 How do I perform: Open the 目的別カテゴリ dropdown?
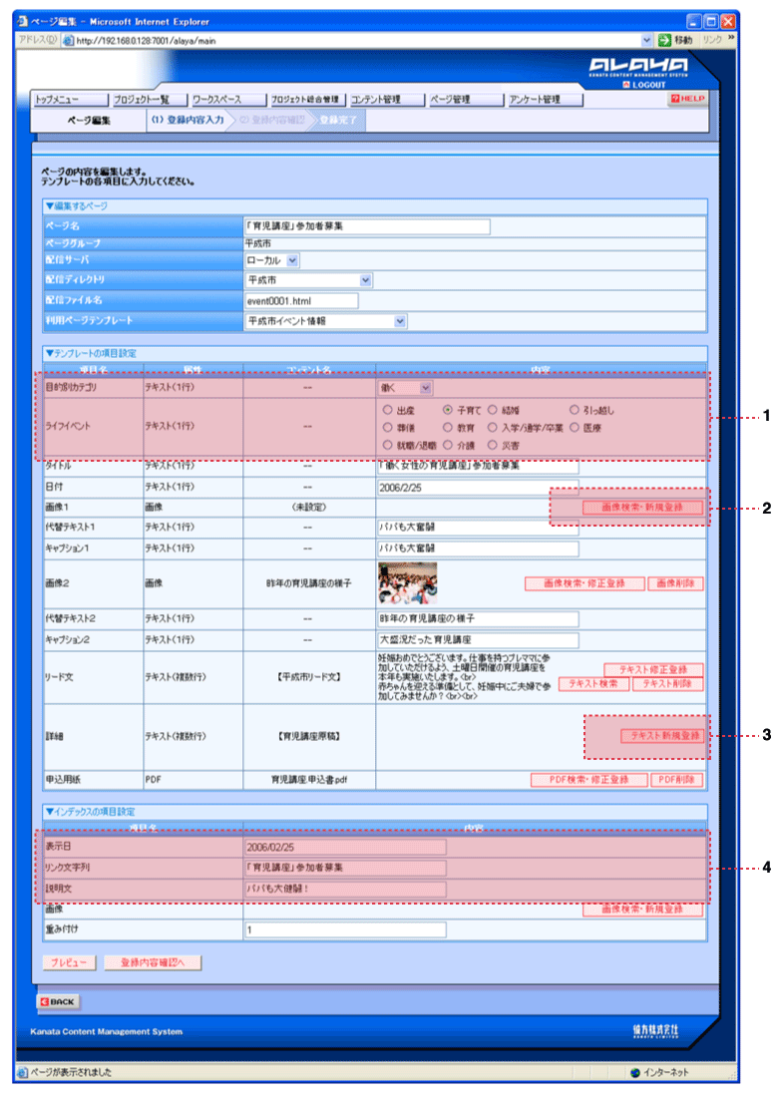tap(405, 388)
